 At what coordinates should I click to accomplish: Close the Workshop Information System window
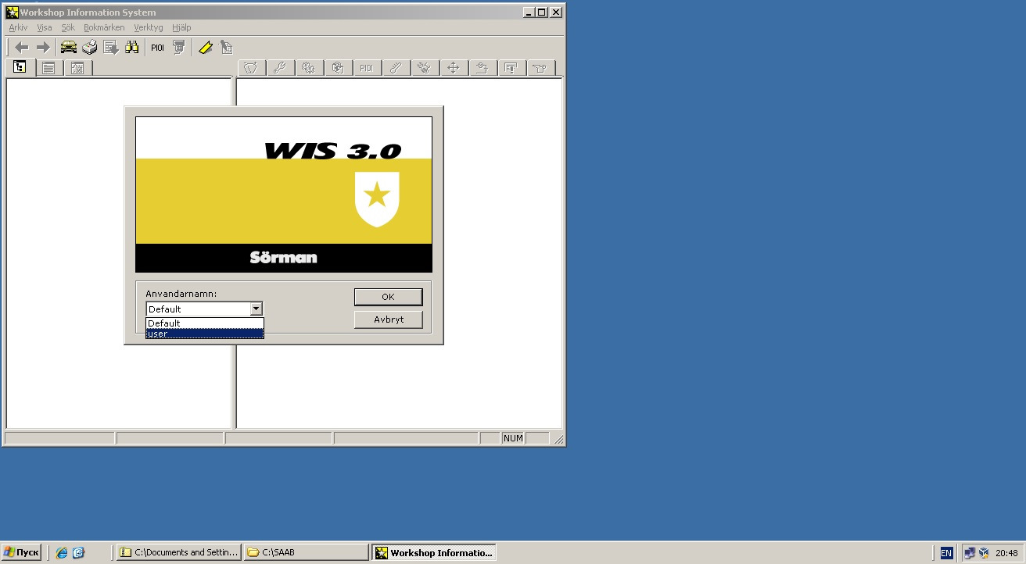click(x=556, y=12)
